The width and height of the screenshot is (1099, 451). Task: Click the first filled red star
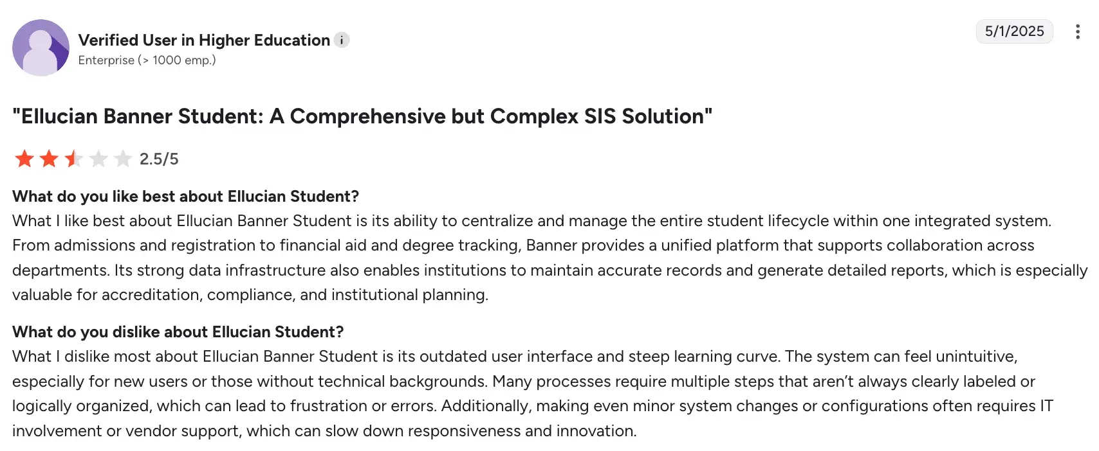coord(24,158)
